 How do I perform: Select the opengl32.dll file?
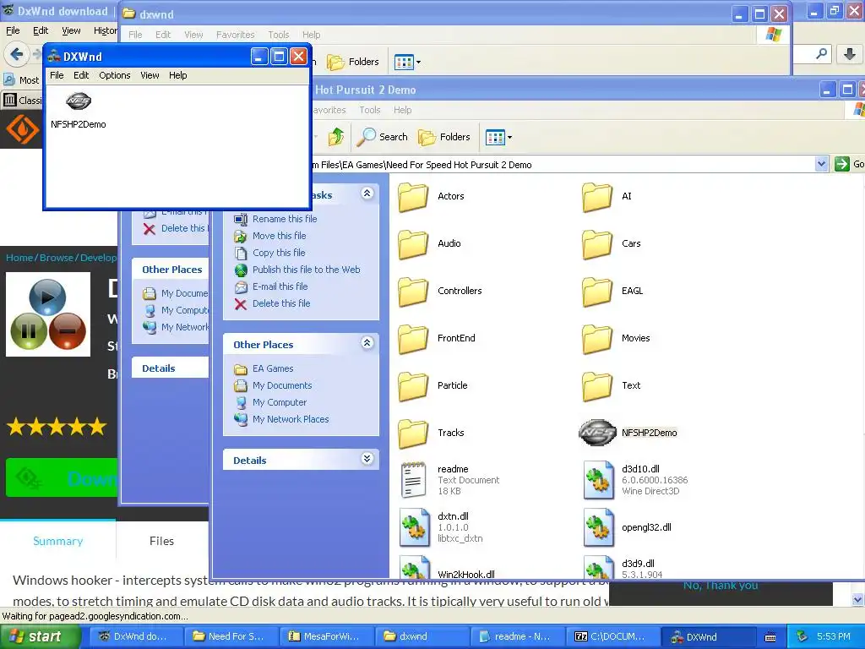click(x=628, y=527)
